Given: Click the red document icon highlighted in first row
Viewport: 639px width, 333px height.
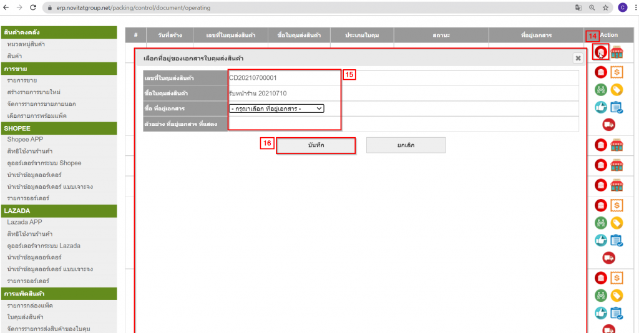Looking at the screenshot, I should pyautogui.click(x=600, y=52).
